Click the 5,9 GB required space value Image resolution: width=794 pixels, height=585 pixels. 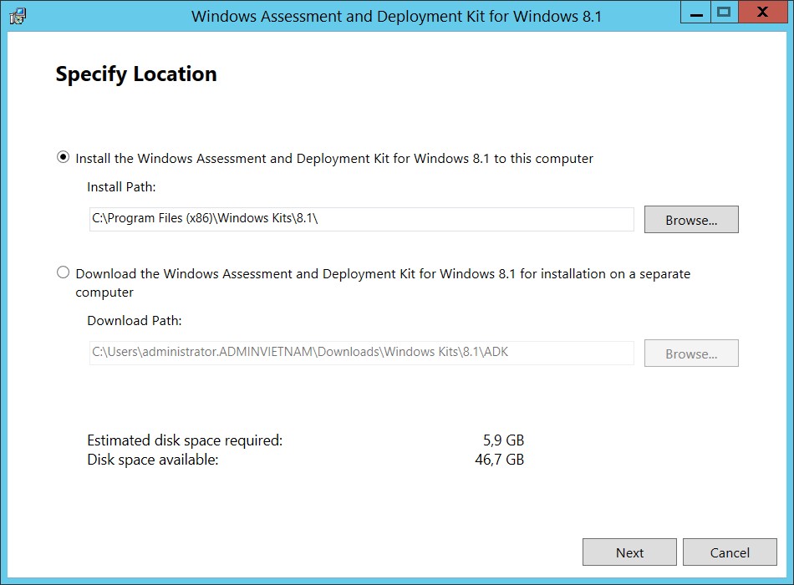pos(501,440)
